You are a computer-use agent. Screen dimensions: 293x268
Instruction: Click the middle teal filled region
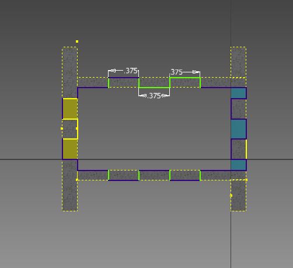(238, 129)
